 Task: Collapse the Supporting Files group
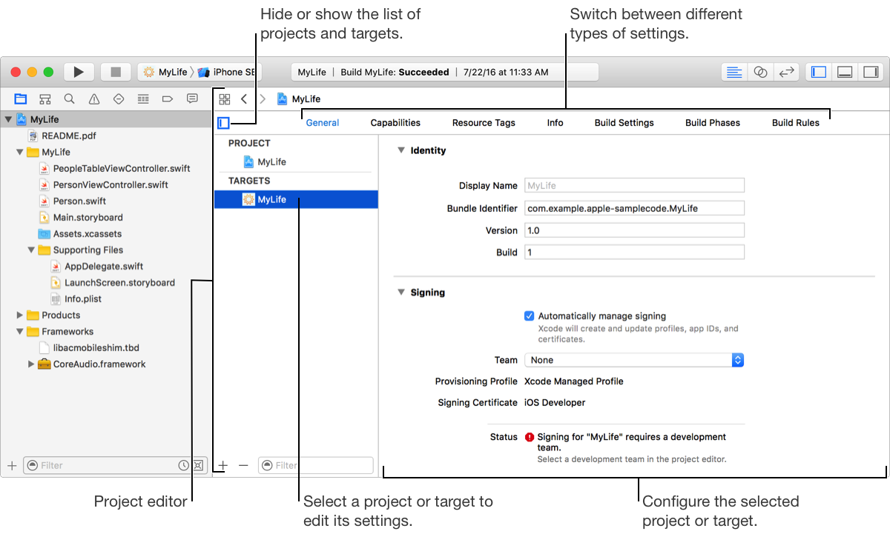pos(31,250)
